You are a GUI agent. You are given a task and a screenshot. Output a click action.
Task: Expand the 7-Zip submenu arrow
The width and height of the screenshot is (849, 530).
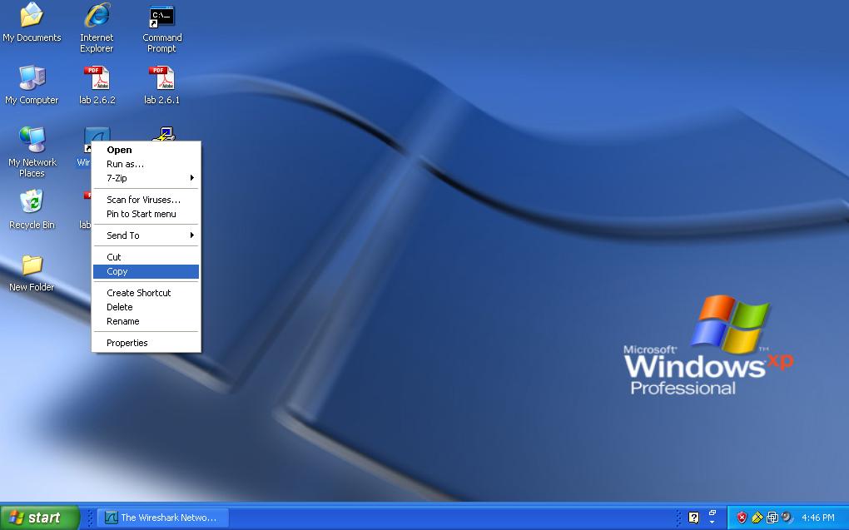pyautogui.click(x=191, y=178)
